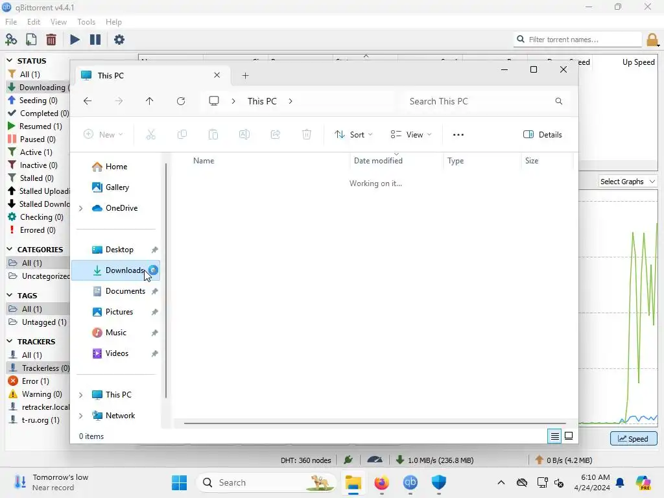This screenshot has height=498, width=664.
Task: Expand the This PC tree node
Action: 81,395
